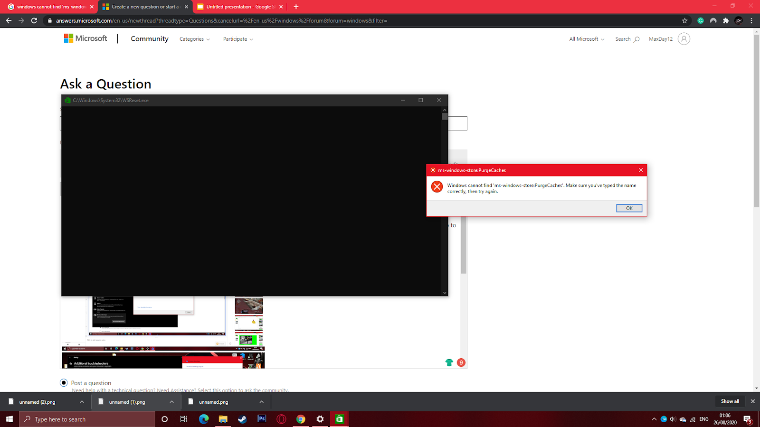Image resolution: width=760 pixels, height=427 pixels.
Task: Bookmark this page with the star icon
Action: point(684,20)
